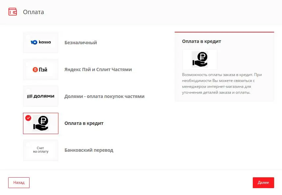Select the radio circle on the ЮKassa tile
Image resolution: width=282 pixels, height=195 pixels.
[28, 37]
